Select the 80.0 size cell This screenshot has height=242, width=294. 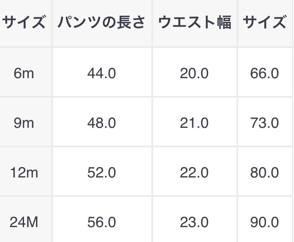click(265, 173)
